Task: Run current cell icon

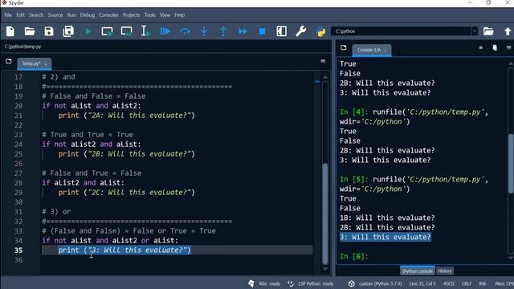Action: click(107, 31)
